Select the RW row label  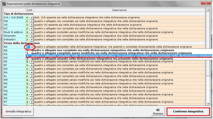(15, 21)
